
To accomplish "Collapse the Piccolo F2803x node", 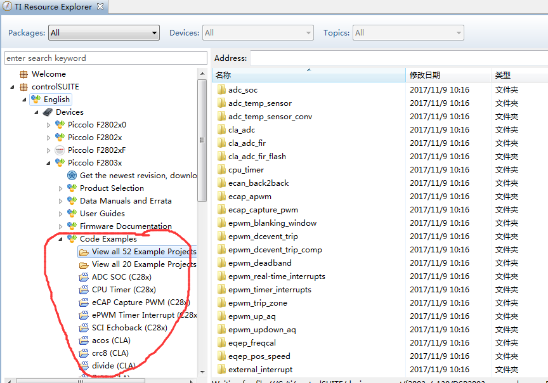I will [x=48, y=163].
